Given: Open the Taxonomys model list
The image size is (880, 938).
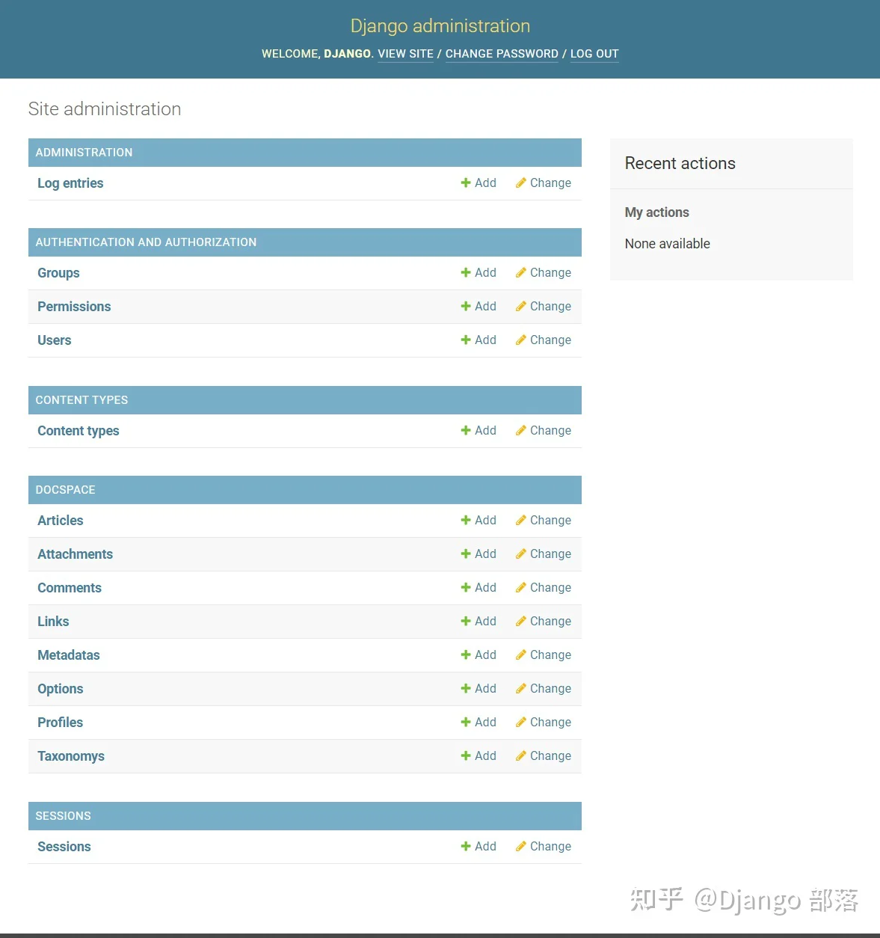Looking at the screenshot, I should click(x=71, y=756).
